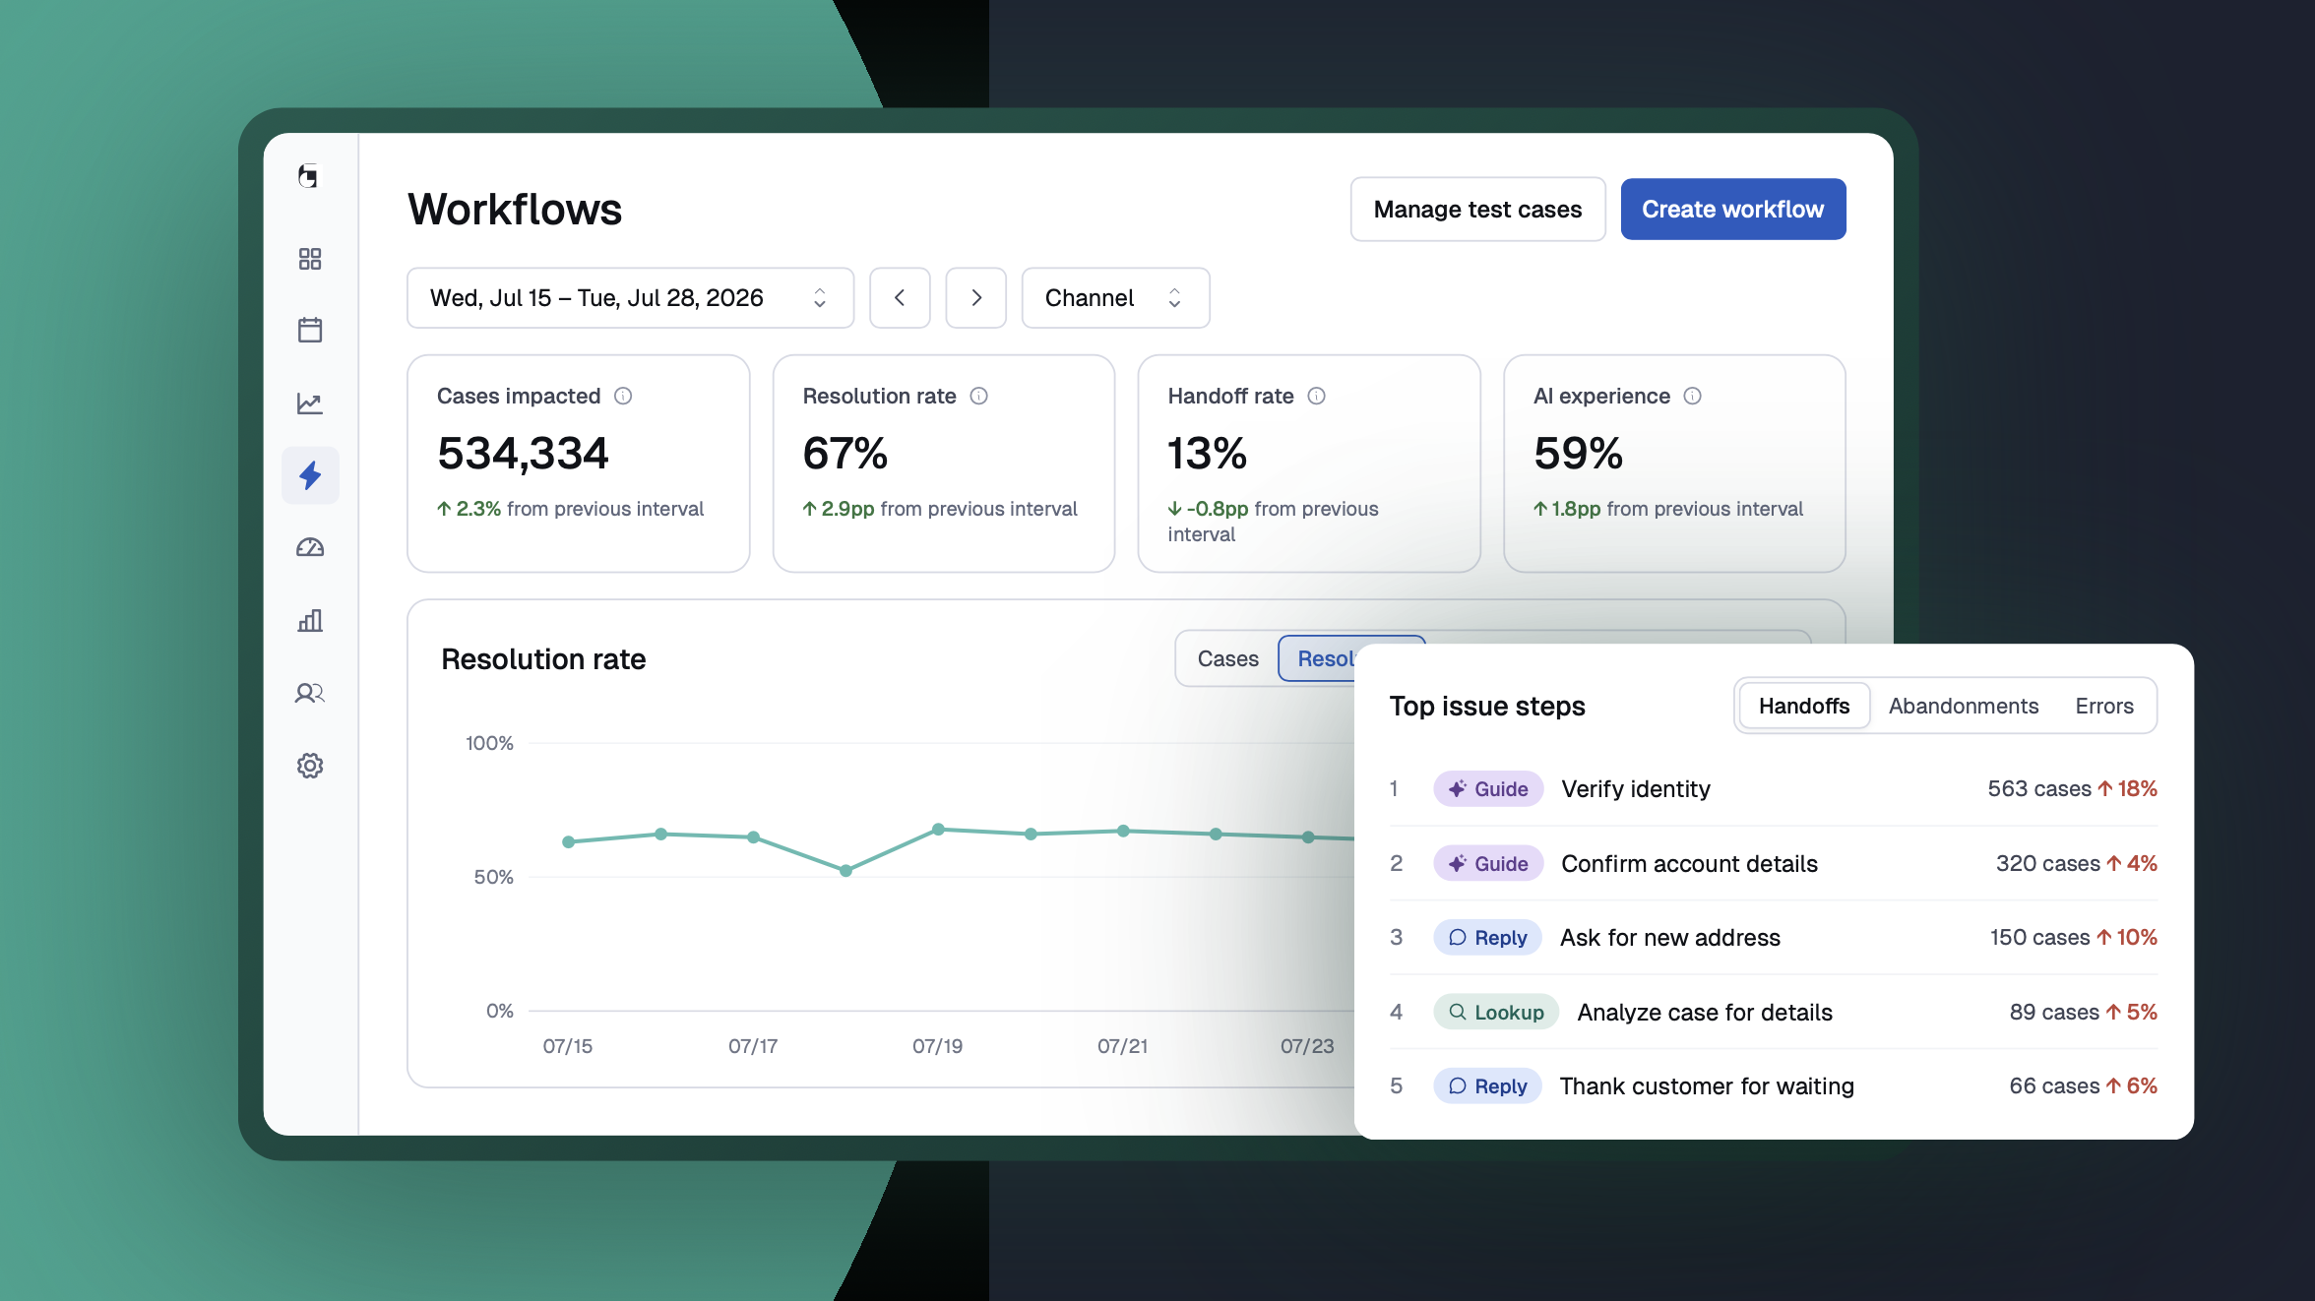This screenshot has height=1301, width=2315.
Task: Open the Channel filter dropdown
Action: point(1115,297)
